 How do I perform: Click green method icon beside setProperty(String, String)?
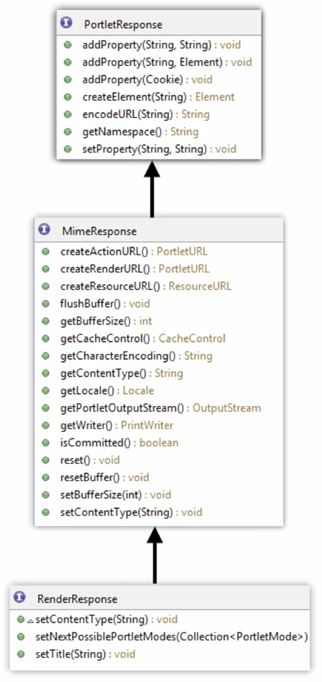pos(68,149)
